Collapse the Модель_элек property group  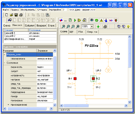[x=4, y=54]
